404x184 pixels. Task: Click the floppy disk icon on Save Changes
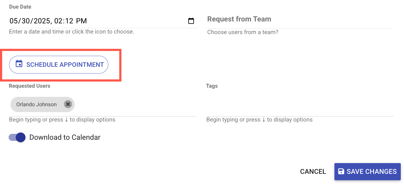341,171
